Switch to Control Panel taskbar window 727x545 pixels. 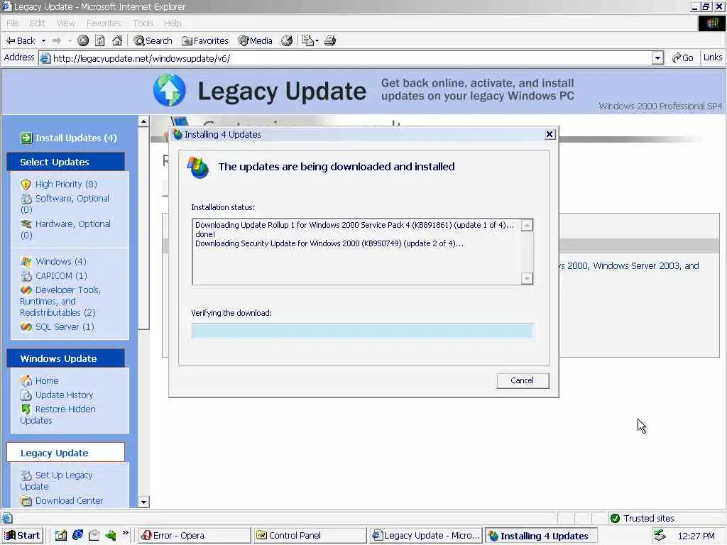pyautogui.click(x=310, y=536)
